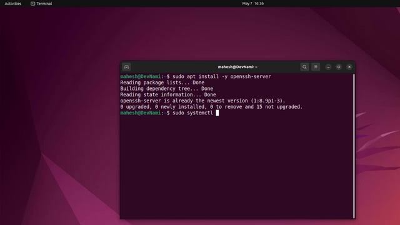Screen dimensions: 400x225
Task: Open the Activities overview
Action: 13,4
